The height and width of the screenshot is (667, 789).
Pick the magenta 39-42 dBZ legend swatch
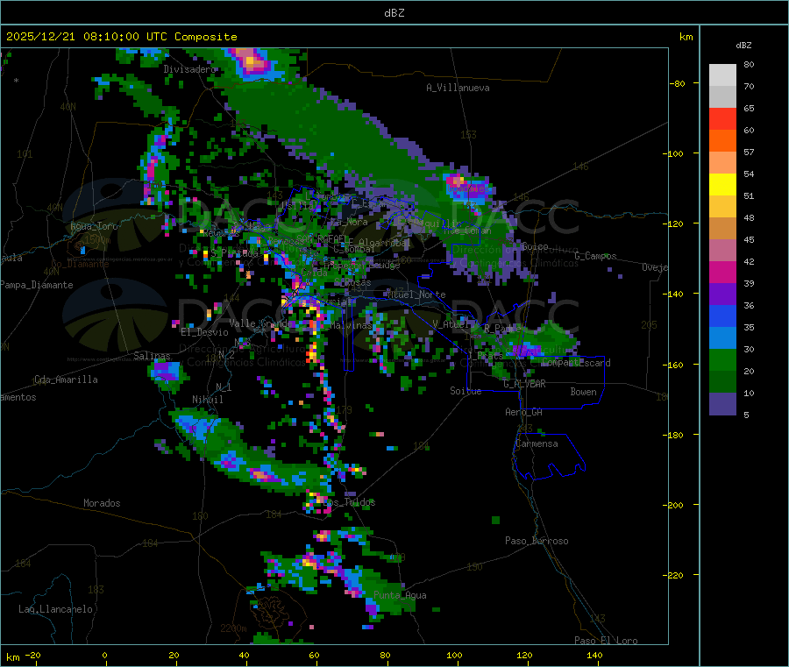722,272
